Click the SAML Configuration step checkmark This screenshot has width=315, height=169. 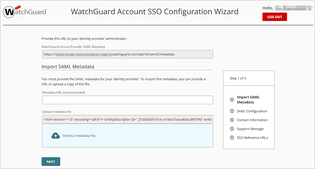pos(232,111)
